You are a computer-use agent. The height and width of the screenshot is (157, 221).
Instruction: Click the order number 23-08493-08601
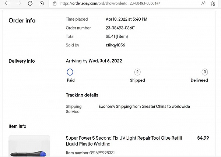pos(120,28)
